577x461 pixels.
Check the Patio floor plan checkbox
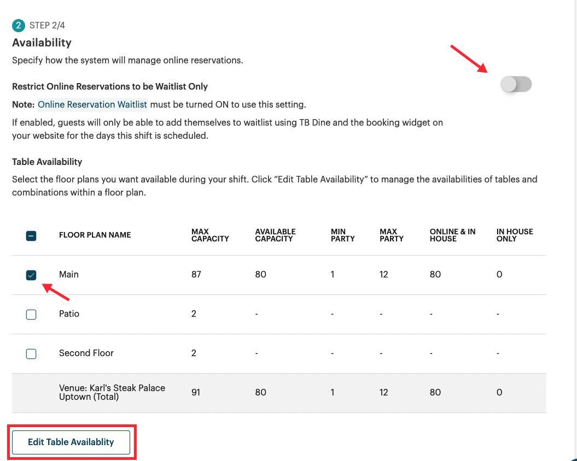pyautogui.click(x=31, y=314)
